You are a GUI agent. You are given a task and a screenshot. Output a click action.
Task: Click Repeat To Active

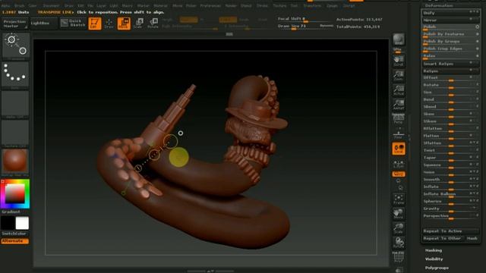(x=450, y=231)
